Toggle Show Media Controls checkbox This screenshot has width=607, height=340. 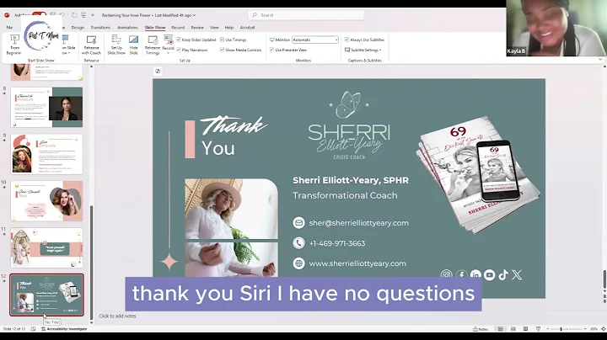pyautogui.click(x=222, y=50)
